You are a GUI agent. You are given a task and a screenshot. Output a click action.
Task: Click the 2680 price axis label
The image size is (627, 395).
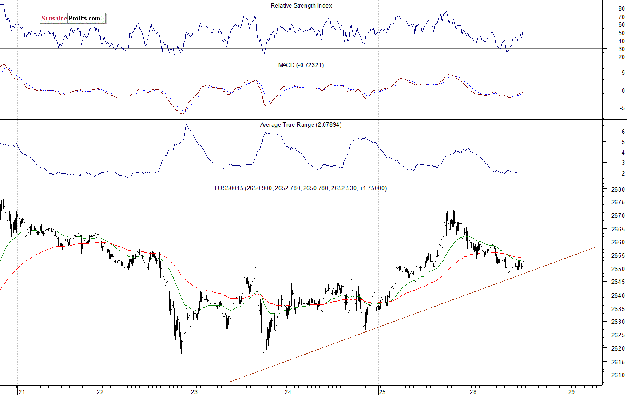(618, 189)
